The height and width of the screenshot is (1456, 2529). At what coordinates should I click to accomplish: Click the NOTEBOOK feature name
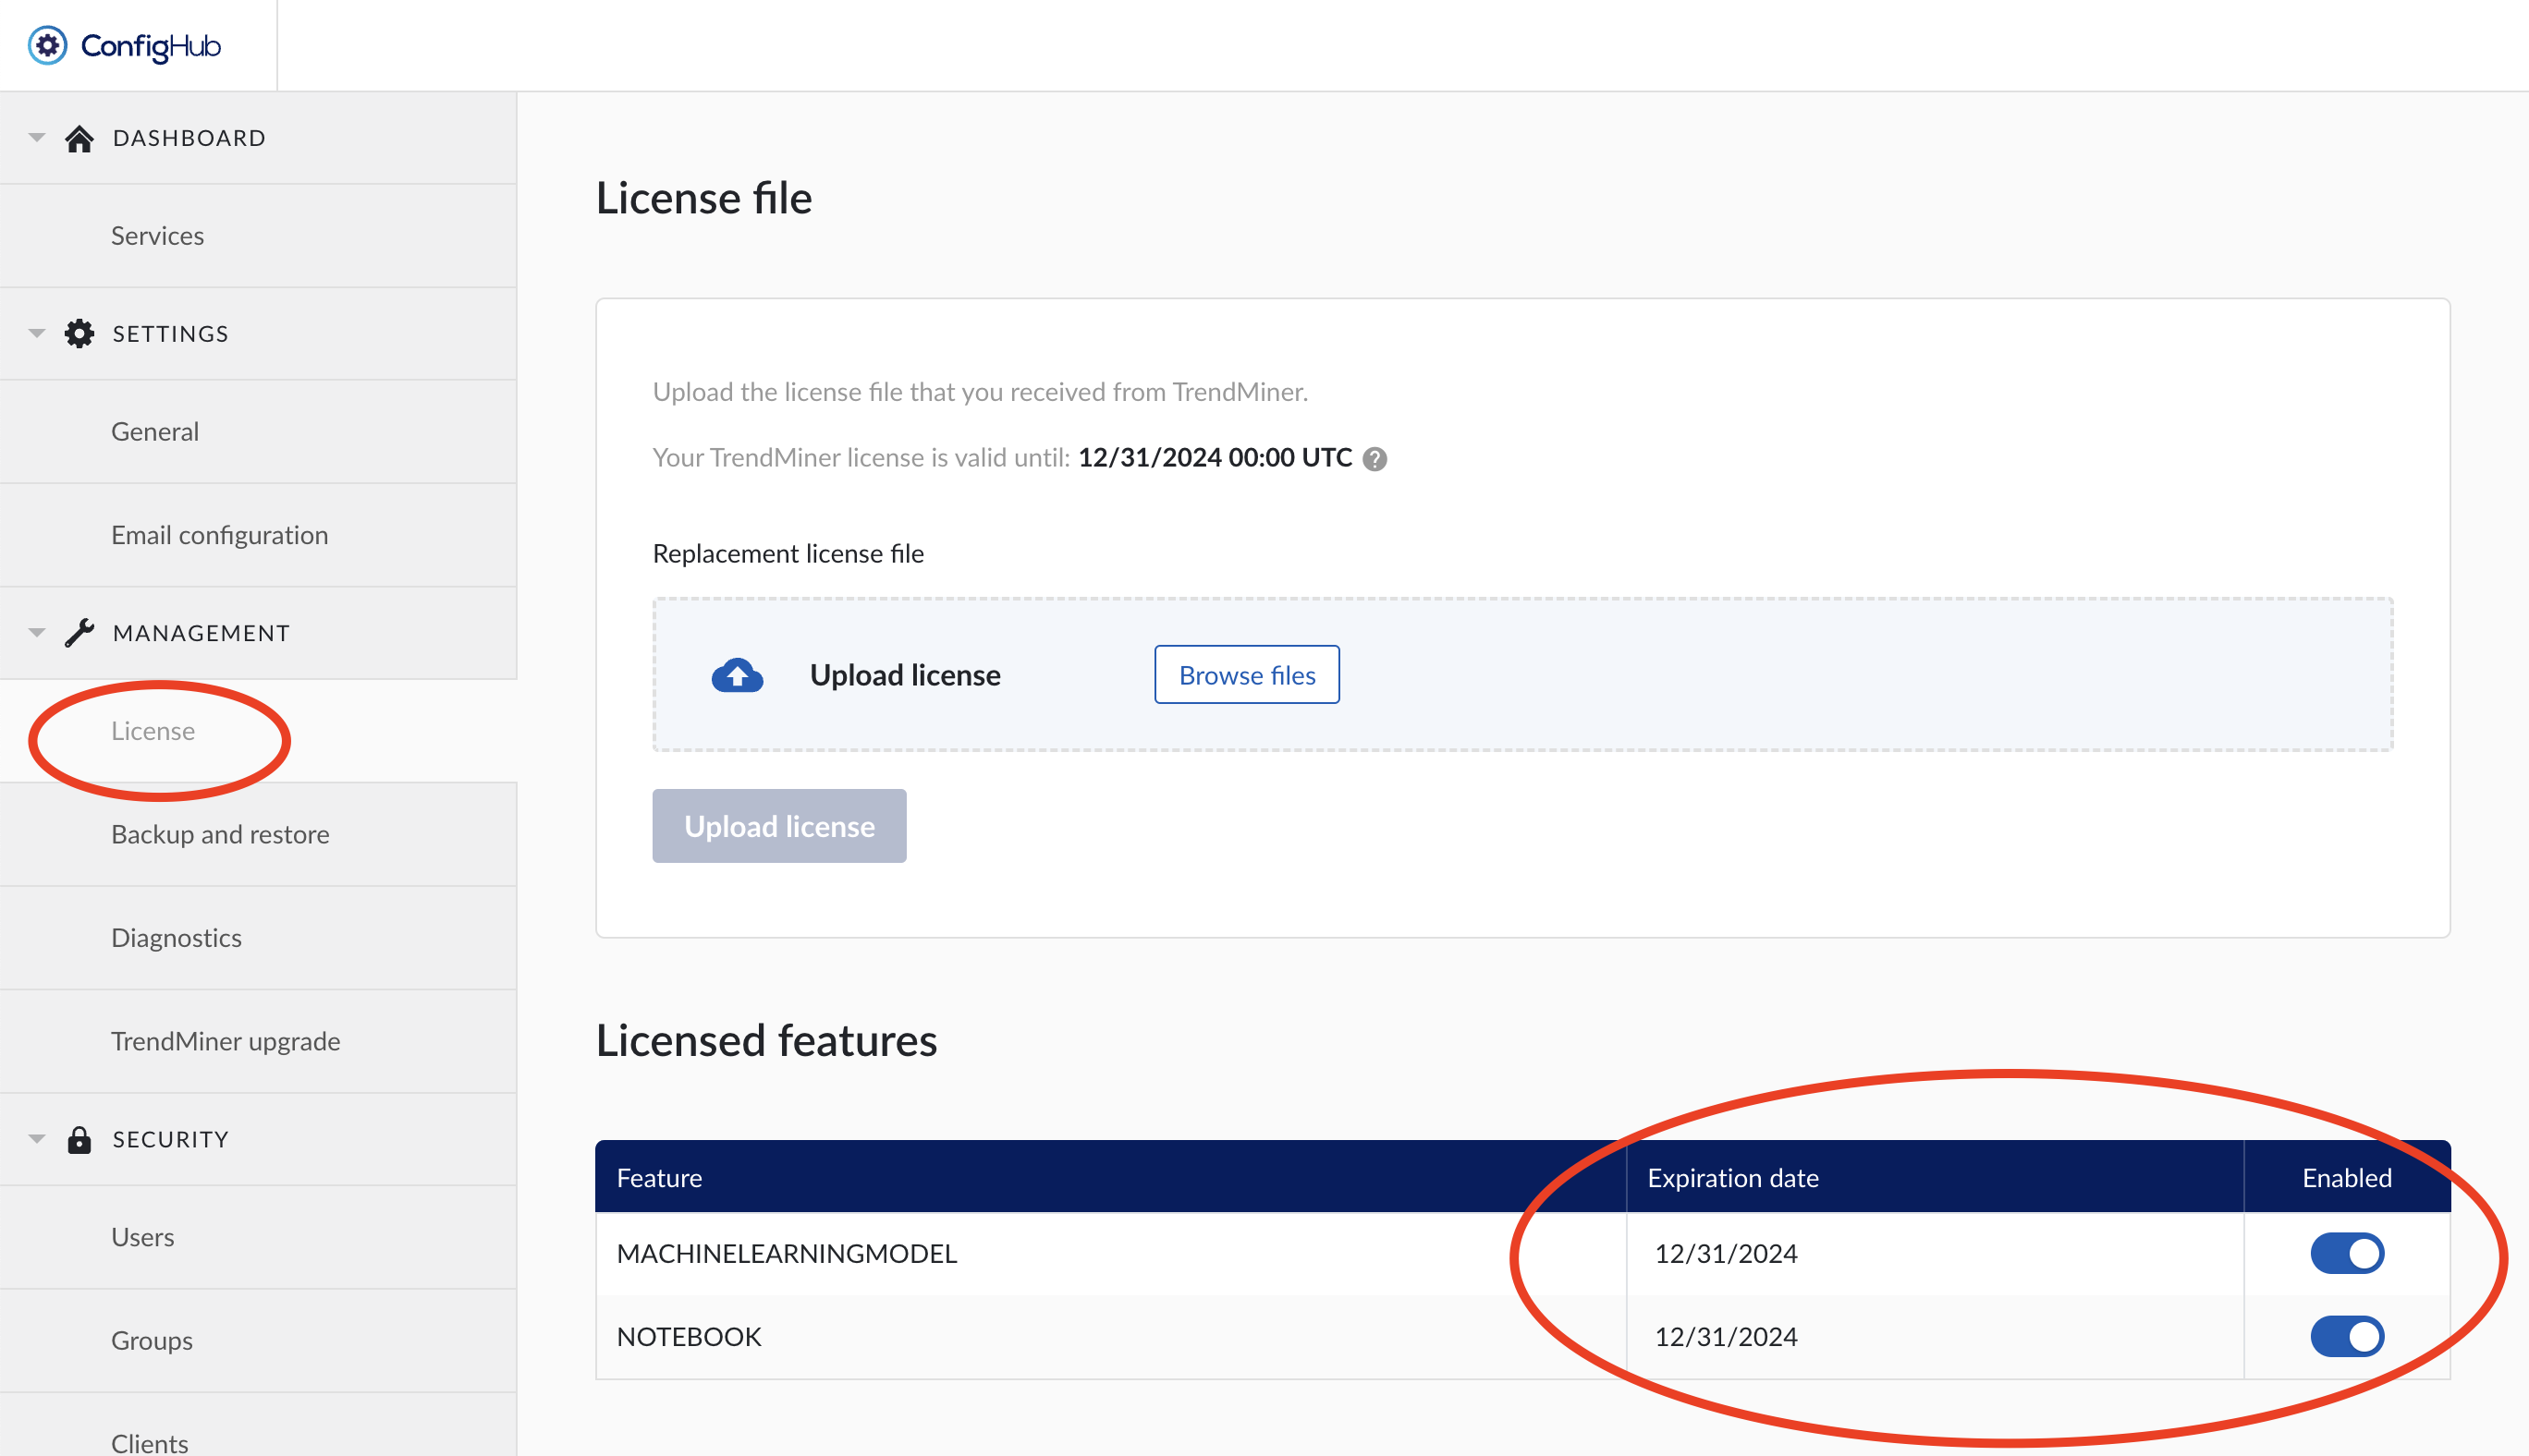pos(689,1336)
